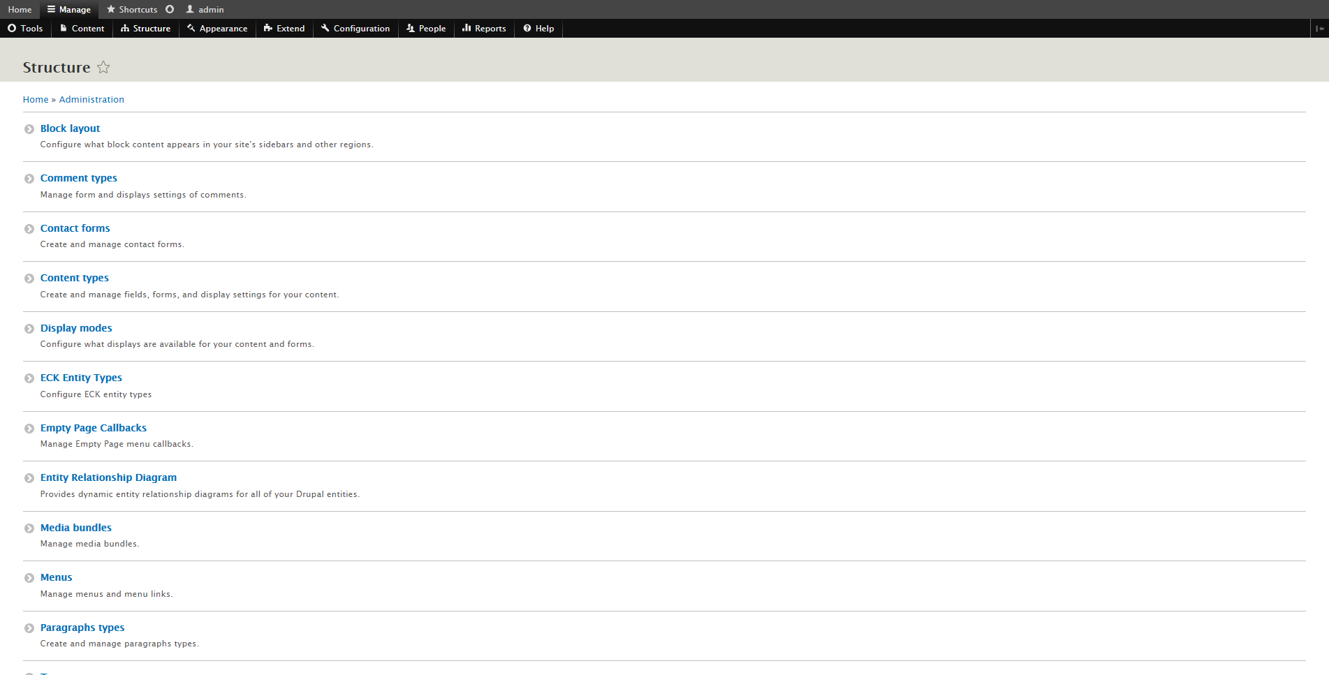Click the arrow icon beside Media bundles

click(x=29, y=528)
